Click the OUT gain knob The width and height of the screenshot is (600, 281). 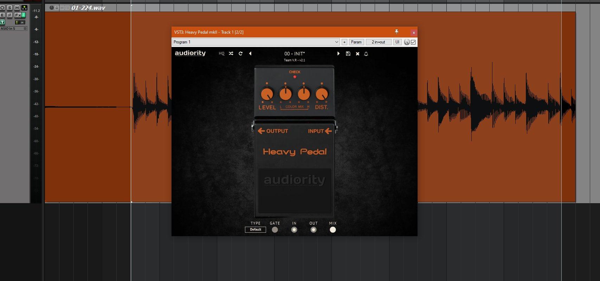[x=314, y=230]
